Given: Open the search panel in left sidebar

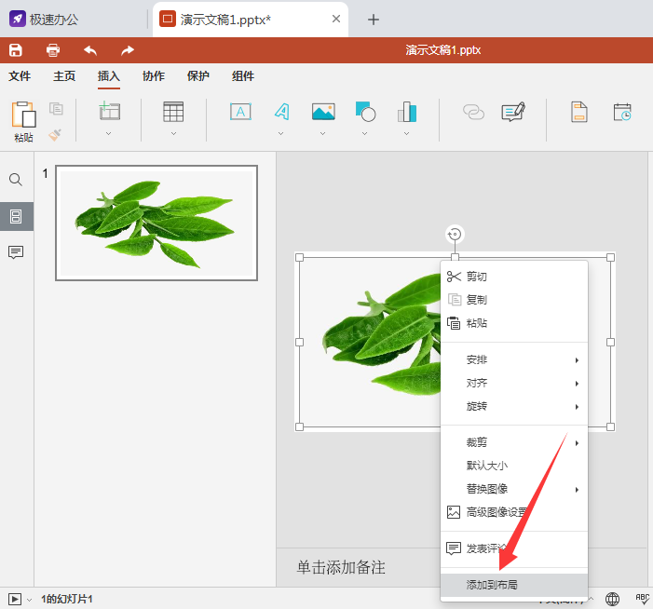Looking at the screenshot, I should [16, 180].
